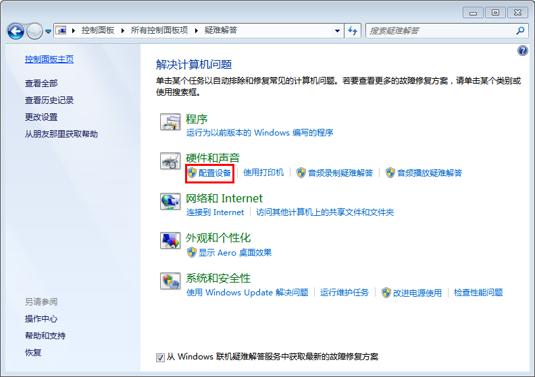Run 运行为以前版本的 Windows 编写的程序
535x377 pixels.
click(259, 132)
